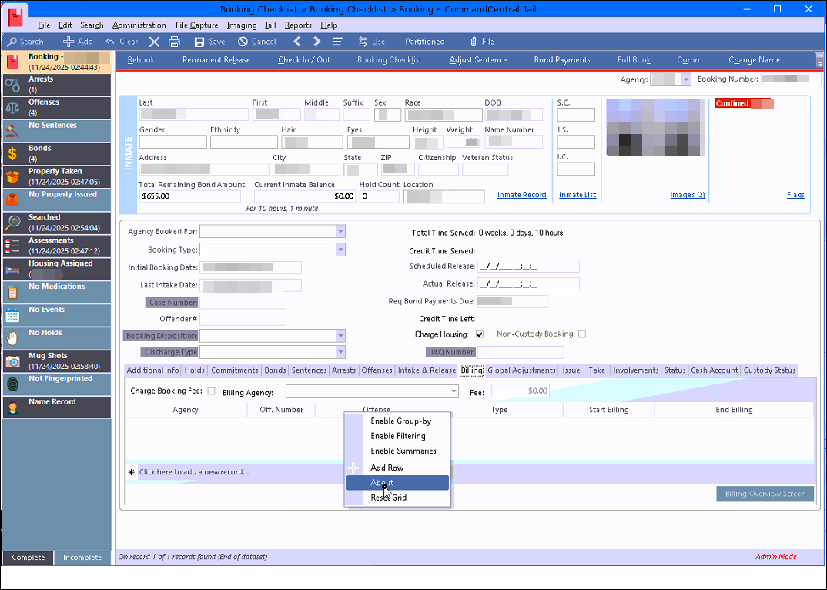Image resolution: width=827 pixels, height=590 pixels.
Task: Click the Use swap-arrows icon
Action: pos(363,42)
